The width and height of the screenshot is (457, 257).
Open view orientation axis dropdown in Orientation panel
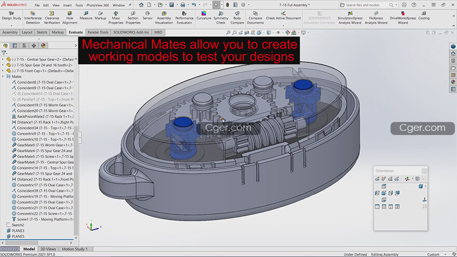412,179
